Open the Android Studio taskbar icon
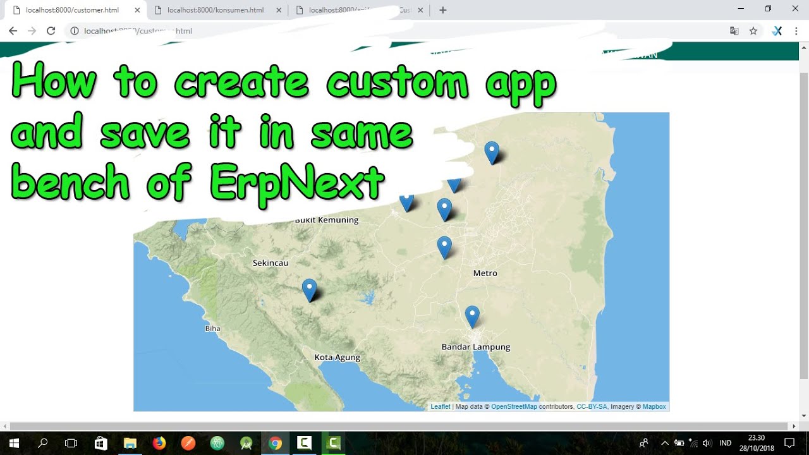Screen dimensions: 809x455 pos(246,443)
